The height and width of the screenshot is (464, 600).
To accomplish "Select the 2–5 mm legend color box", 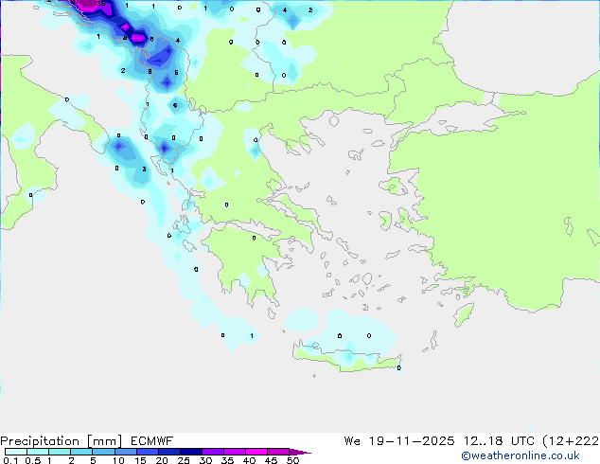I will (x=81, y=452).
